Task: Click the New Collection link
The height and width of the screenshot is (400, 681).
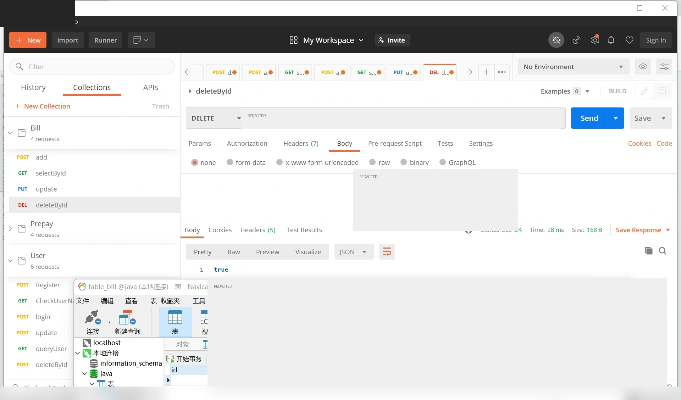Action: 43,106
